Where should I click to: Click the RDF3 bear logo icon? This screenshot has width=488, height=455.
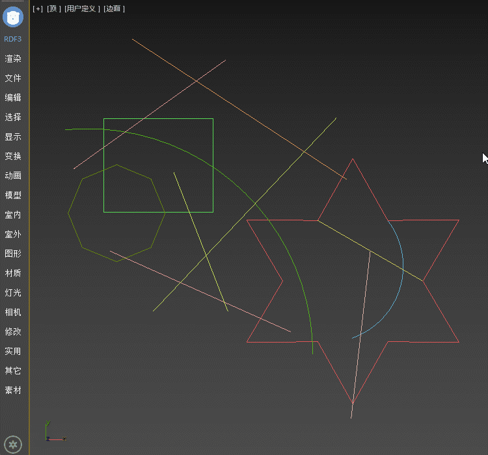13,17
